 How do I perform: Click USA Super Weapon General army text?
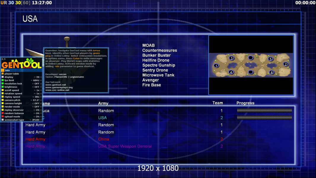click(x=125, y=146)
